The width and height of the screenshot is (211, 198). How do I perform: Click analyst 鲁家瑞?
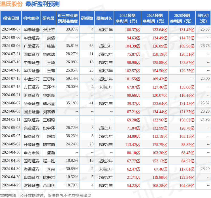[49, 54]
